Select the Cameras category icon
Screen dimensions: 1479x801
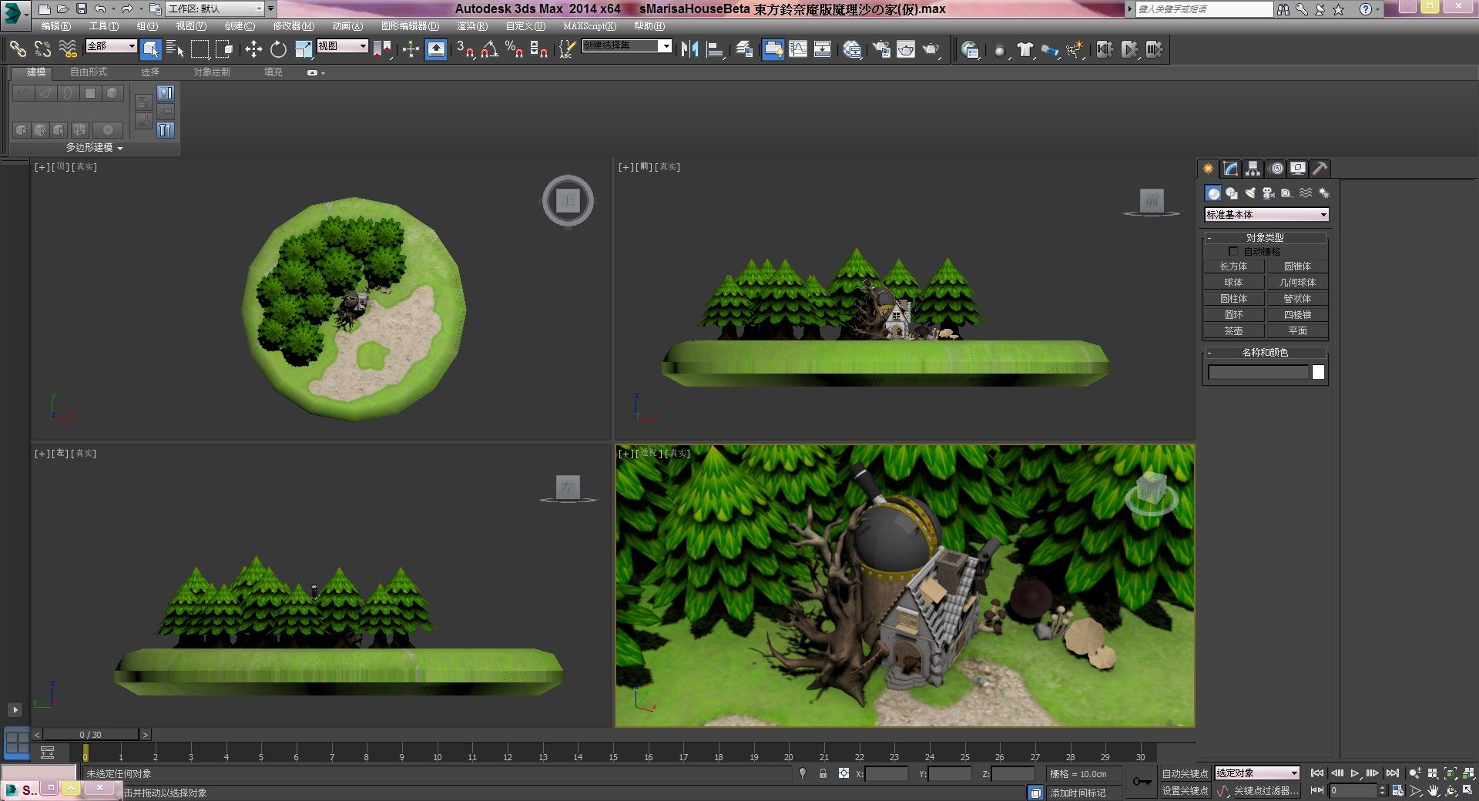coord(1269,193)
